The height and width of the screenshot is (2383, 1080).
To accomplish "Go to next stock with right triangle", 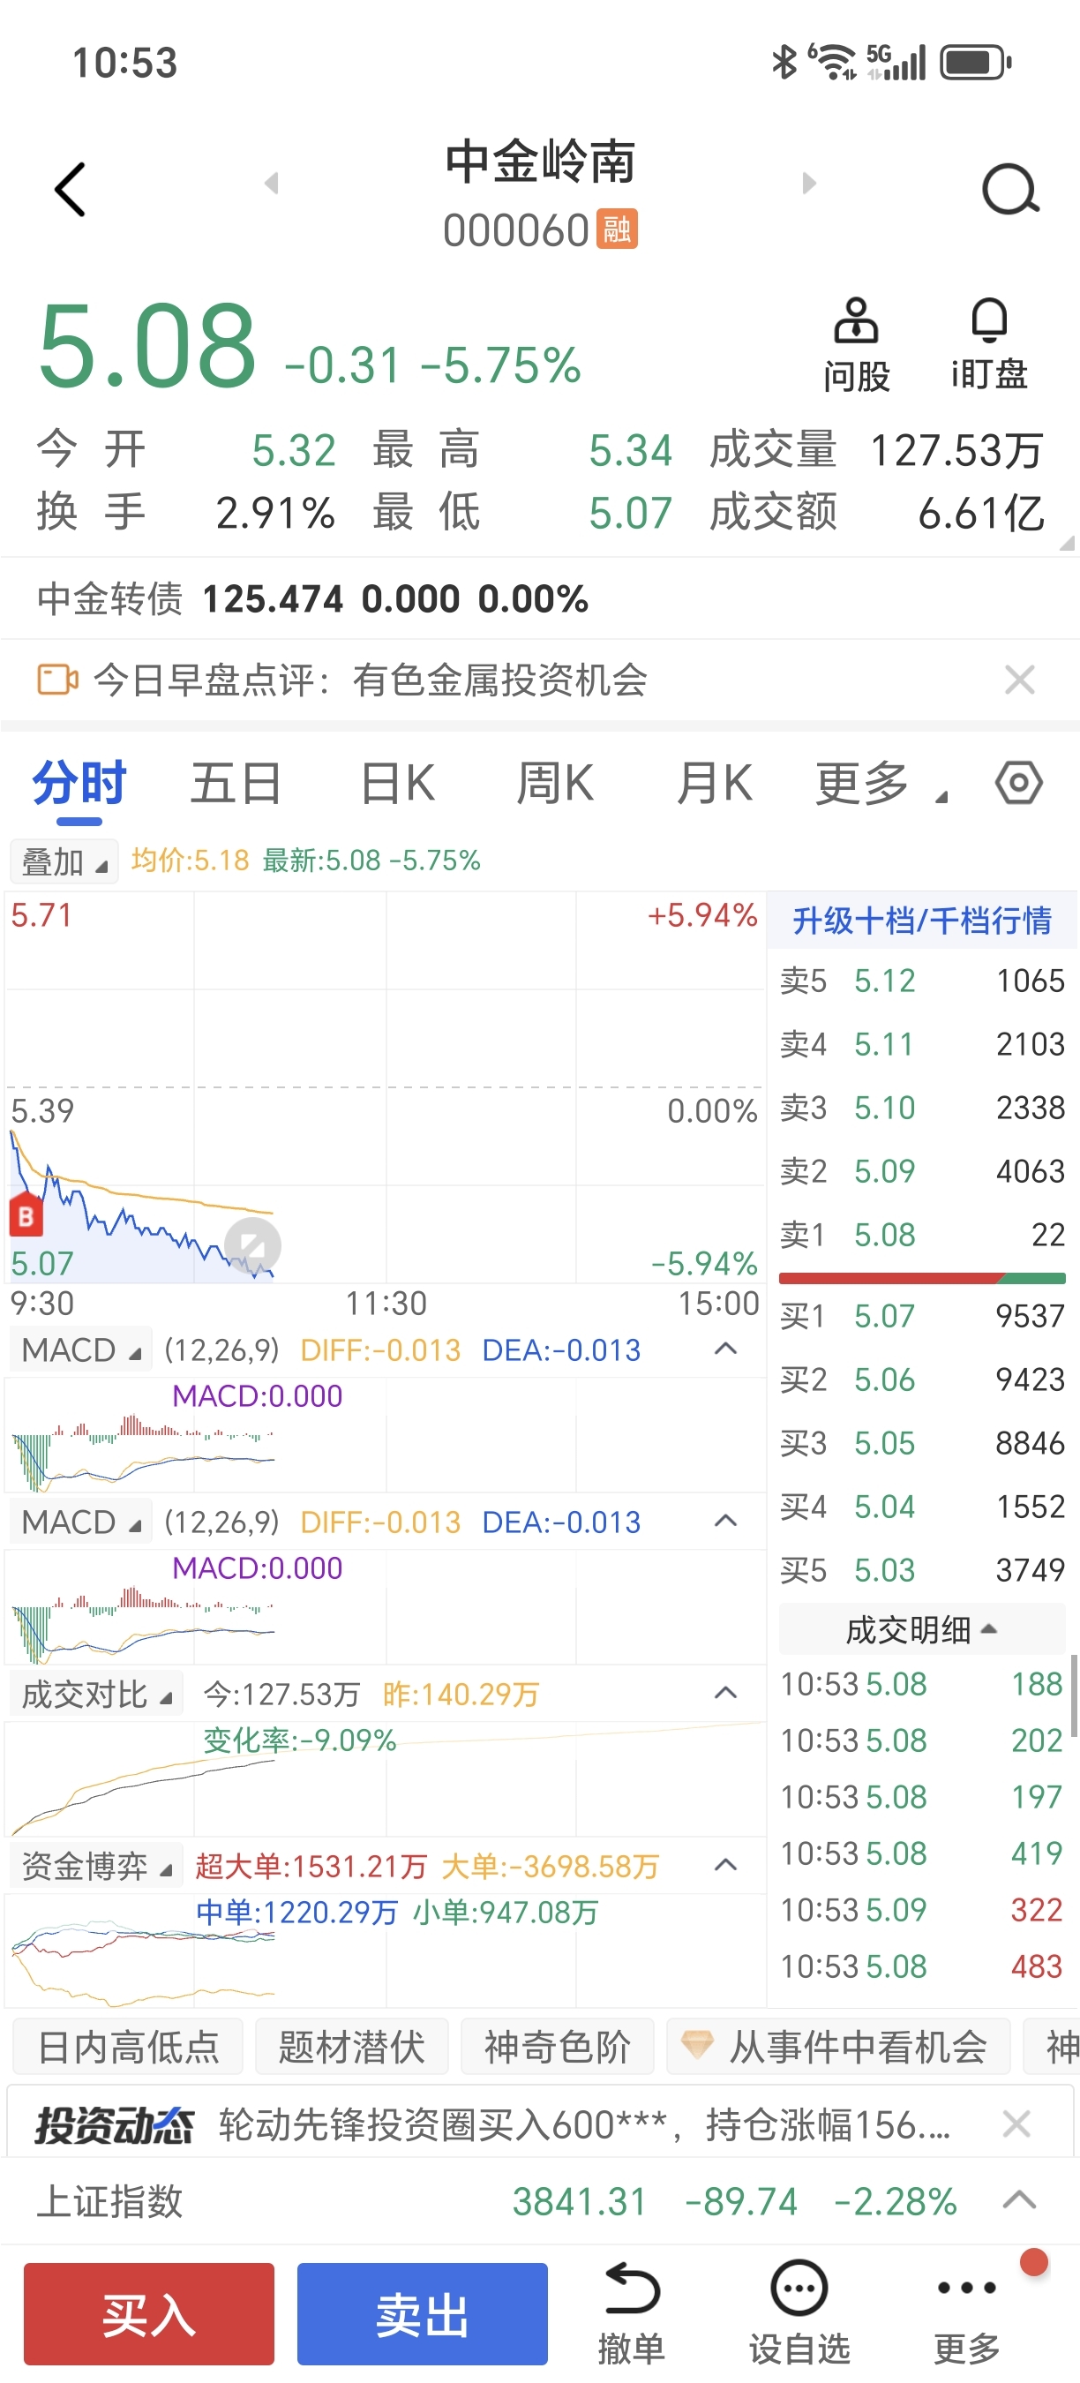I will 809,184.
